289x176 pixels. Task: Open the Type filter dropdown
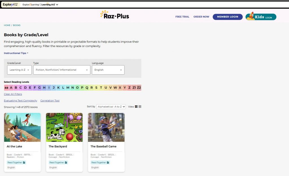62,70
